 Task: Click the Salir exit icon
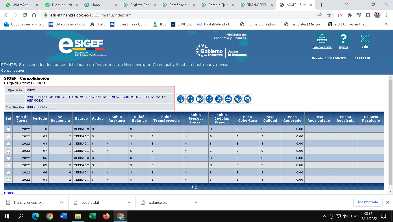point(365,39)
